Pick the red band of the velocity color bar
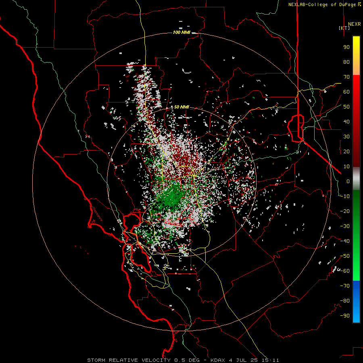This screenshot has height=363, width=363. (x=356, y=121)
